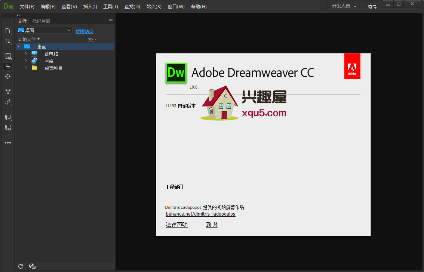Open the three-dots Customize Toolbar button
The width and height of the screenshot is (424, 272).
7,143
